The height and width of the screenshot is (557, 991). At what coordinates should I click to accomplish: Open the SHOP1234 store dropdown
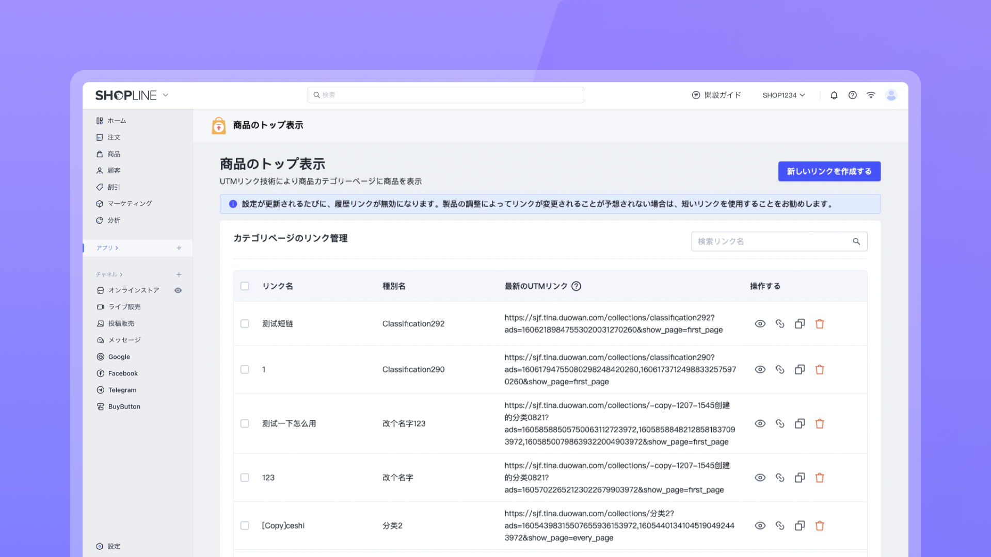click(784, 95)
